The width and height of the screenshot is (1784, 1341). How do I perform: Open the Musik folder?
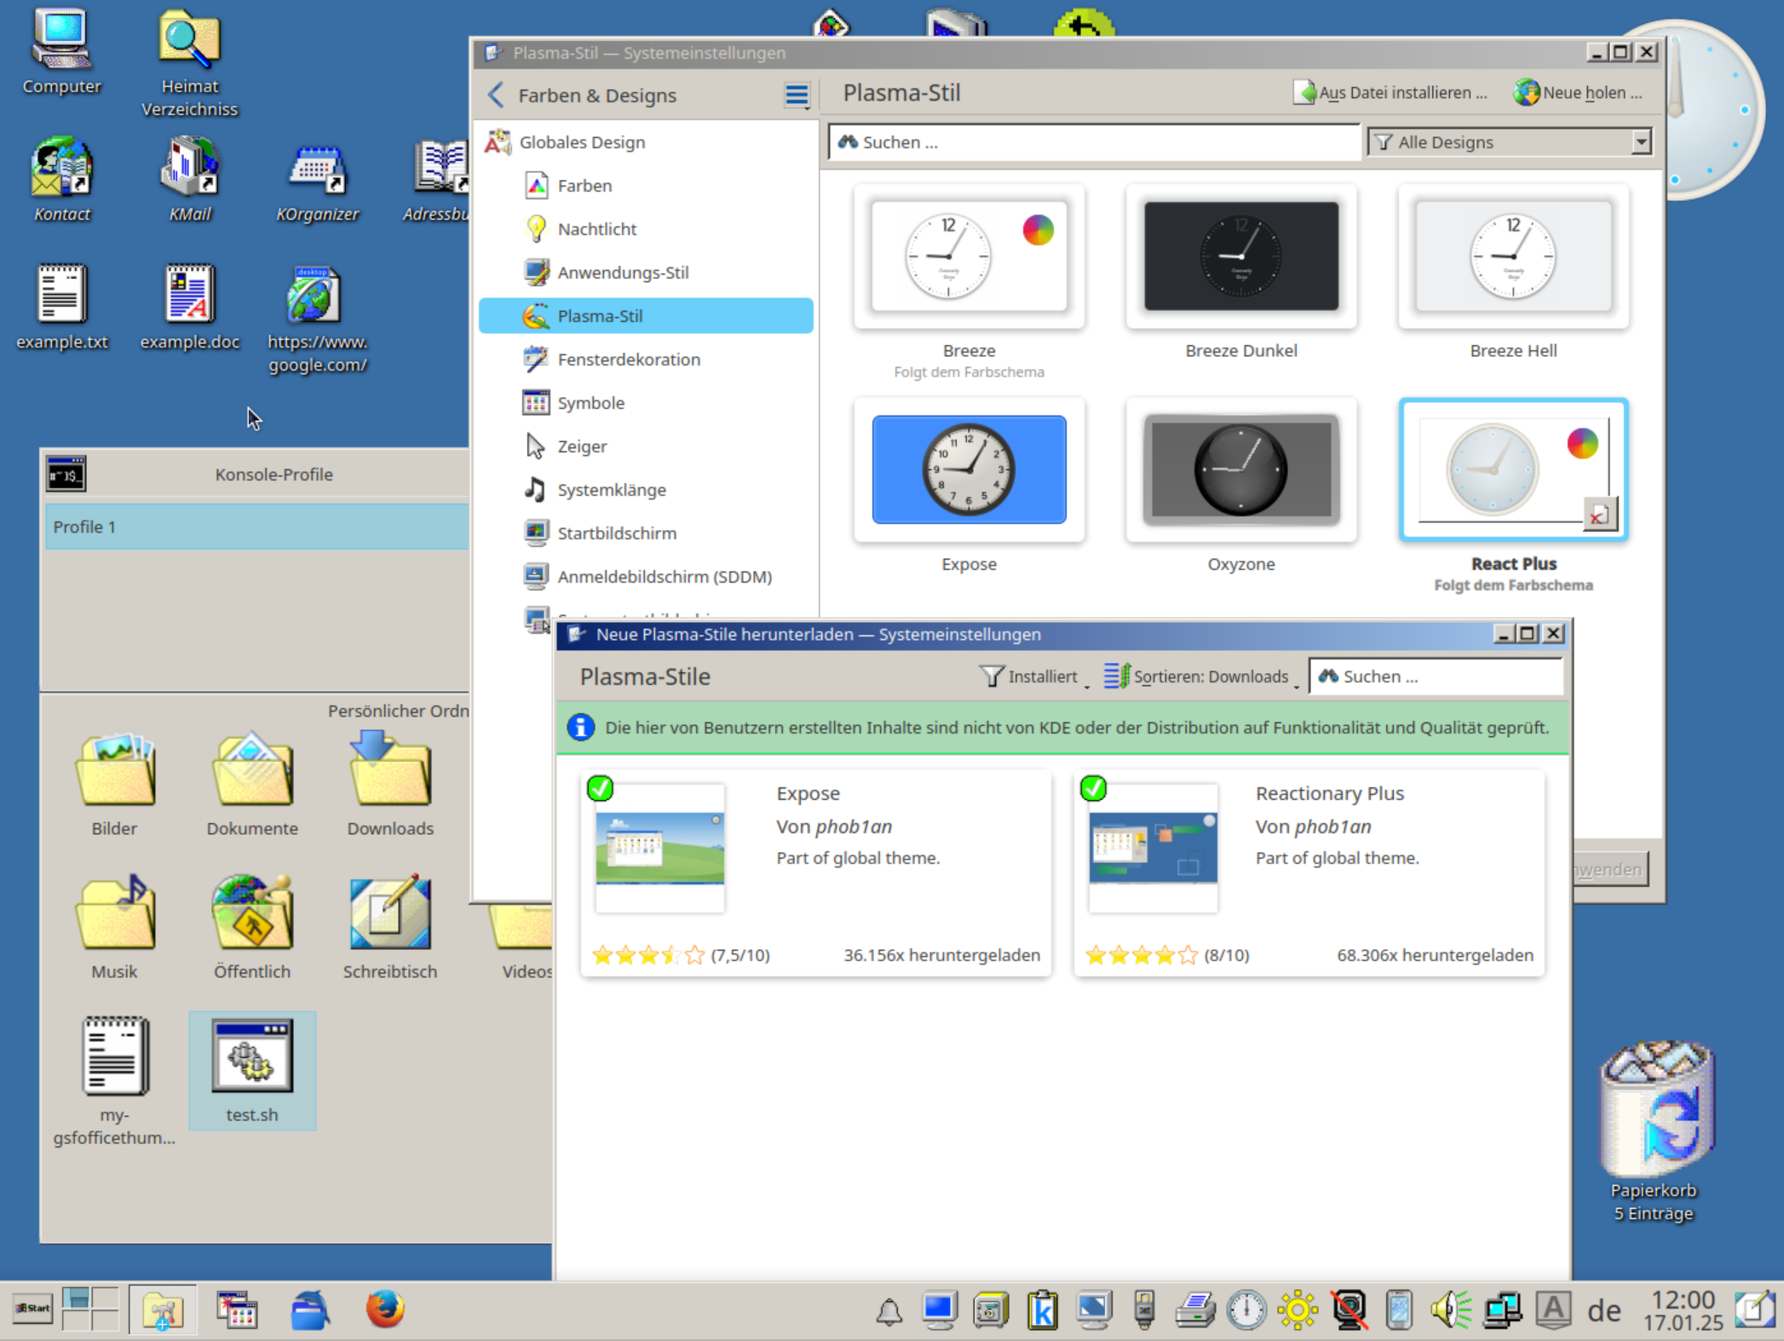114,927
